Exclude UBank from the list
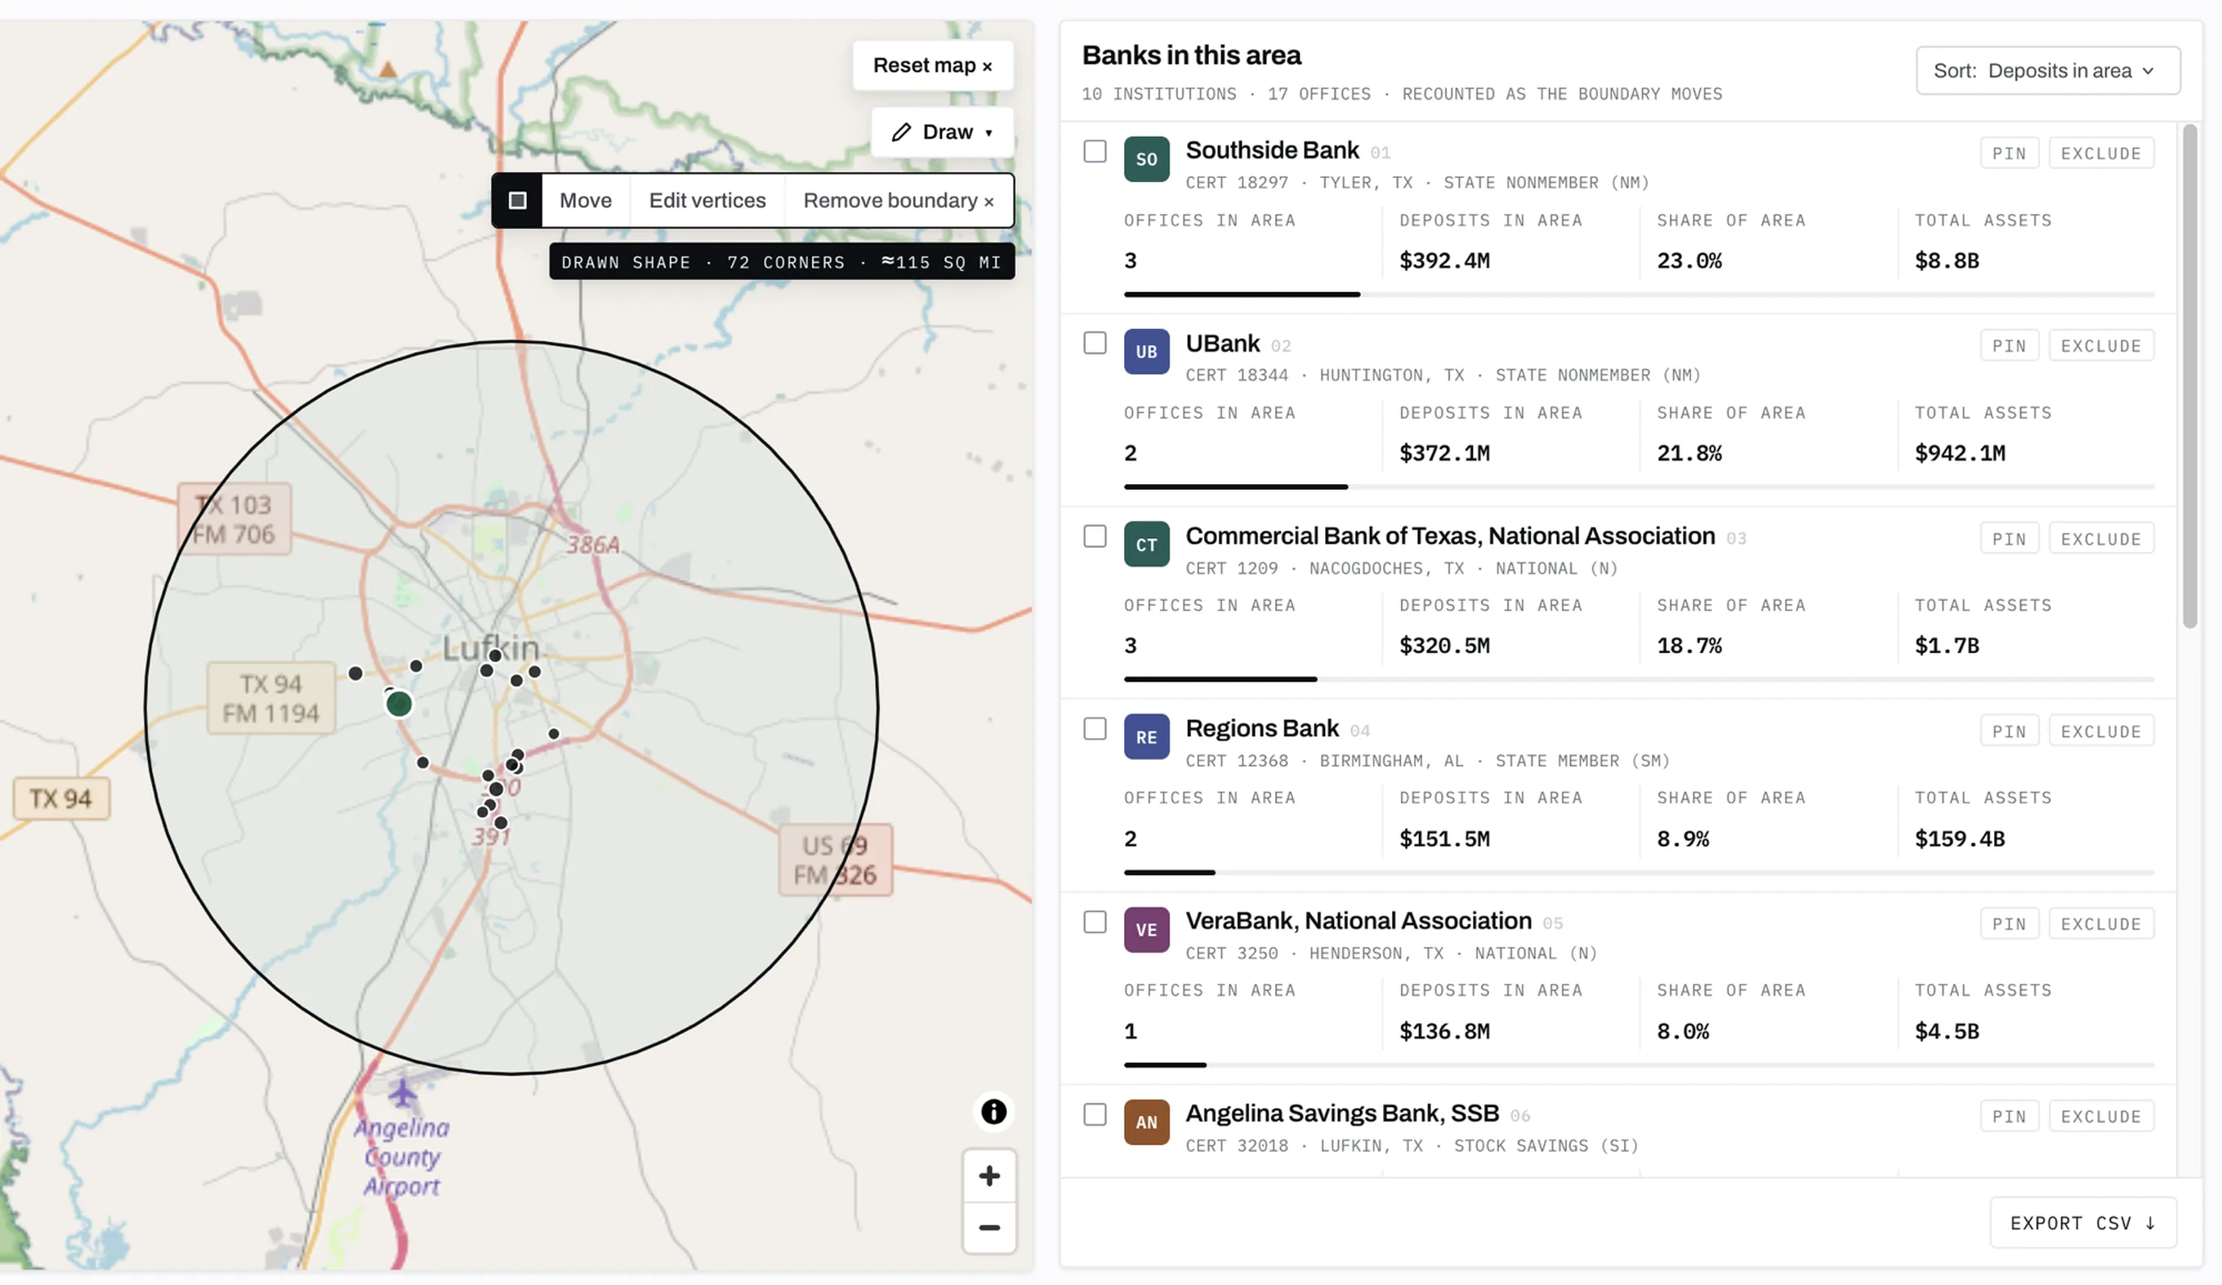The width and height of the screenshot is (2222, 1285). [x=2100, y=345]
